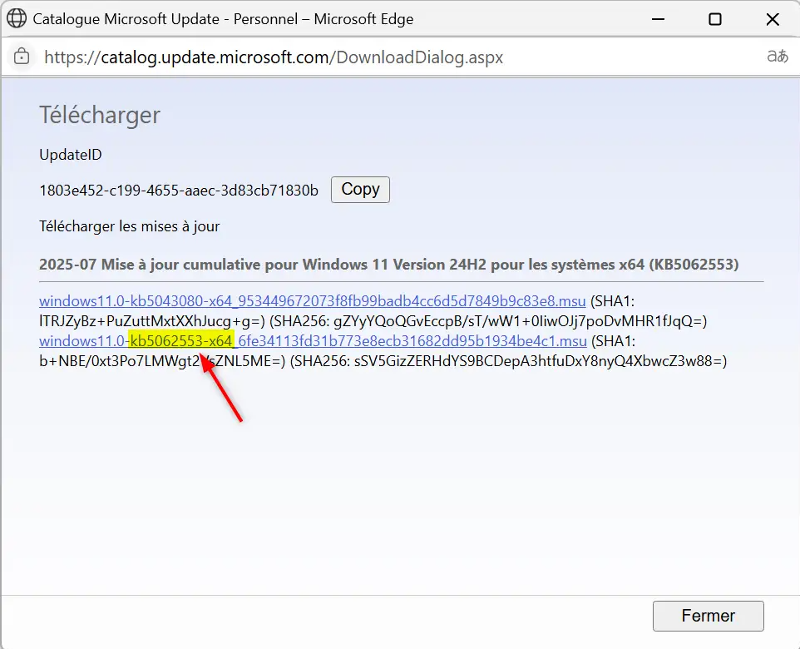This screenshot has width=800, height=649.
Task: Close the Catalogue Microsoft Update window
Action: pos(773,19)
